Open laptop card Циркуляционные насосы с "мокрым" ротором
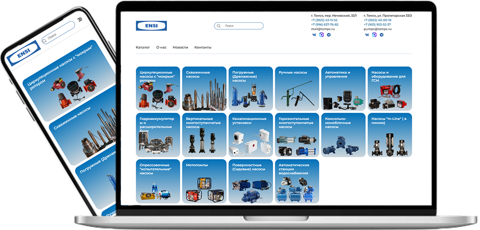 click(x=158, y=88)
